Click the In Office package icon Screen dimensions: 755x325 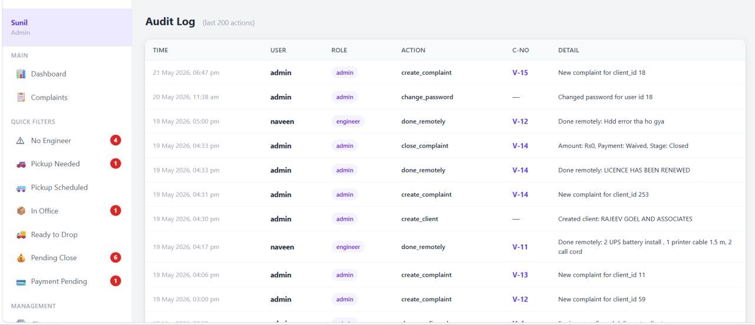click(21, 211)
